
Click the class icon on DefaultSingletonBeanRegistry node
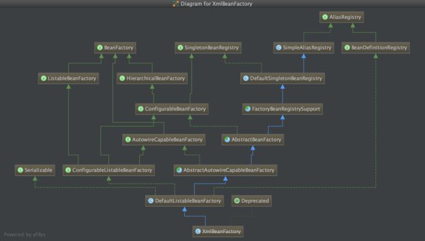click(246, 78)
